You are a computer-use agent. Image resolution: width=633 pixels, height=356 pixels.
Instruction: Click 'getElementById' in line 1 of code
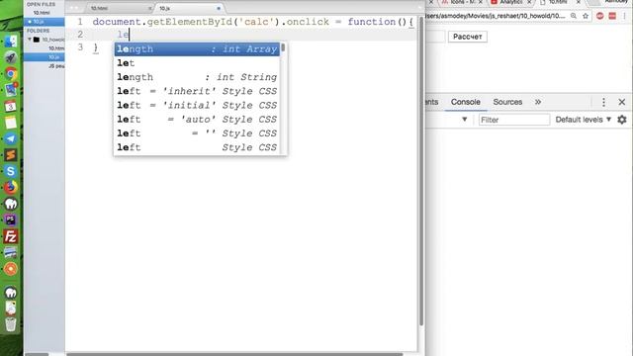coord(189,22)
